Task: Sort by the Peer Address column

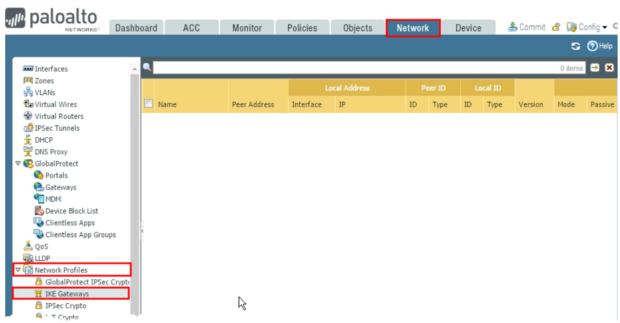Action: coord(253,105)
